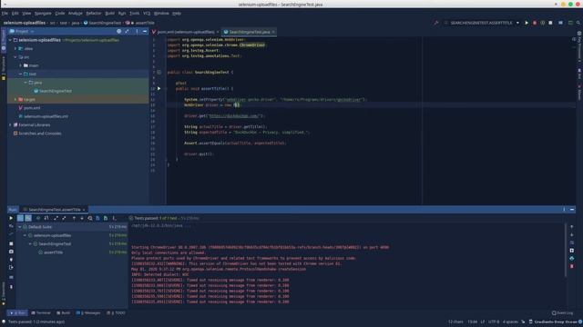Click Expand All icon in test toolbar
This screenshot has height=327, width=583.
56,218
